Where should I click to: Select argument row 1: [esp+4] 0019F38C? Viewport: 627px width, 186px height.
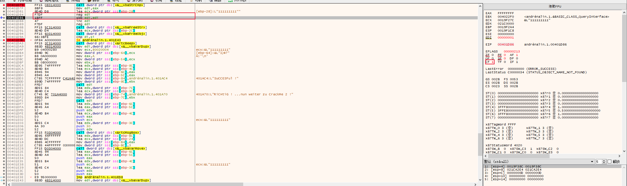[553, 166]
